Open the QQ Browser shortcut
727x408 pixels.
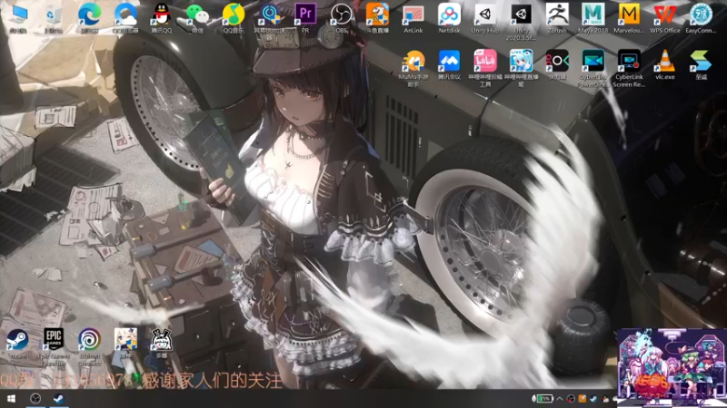tap(125, 18)
